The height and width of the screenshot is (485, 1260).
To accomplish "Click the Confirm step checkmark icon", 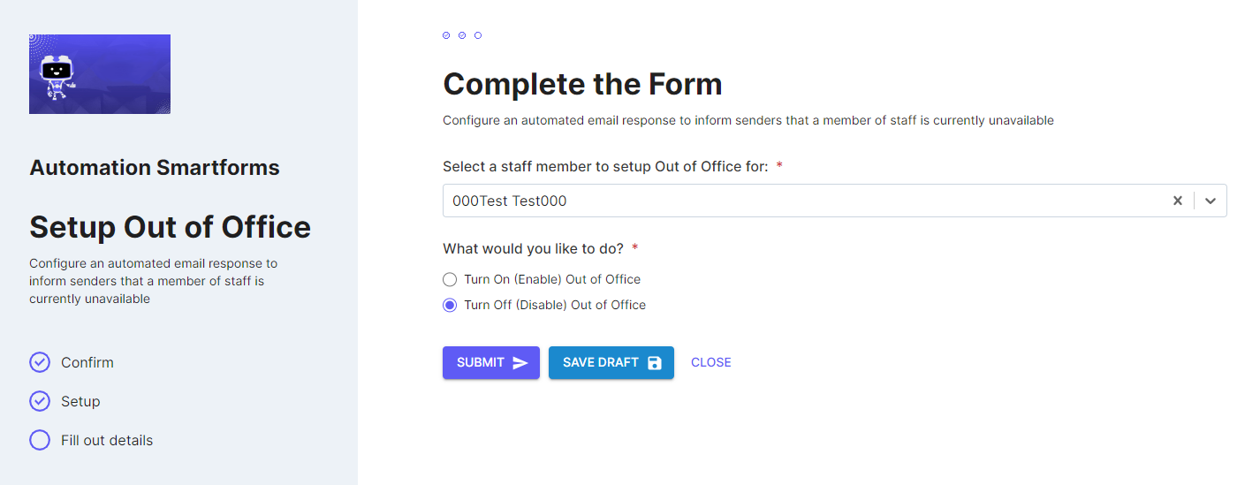I will pos(40,362).
